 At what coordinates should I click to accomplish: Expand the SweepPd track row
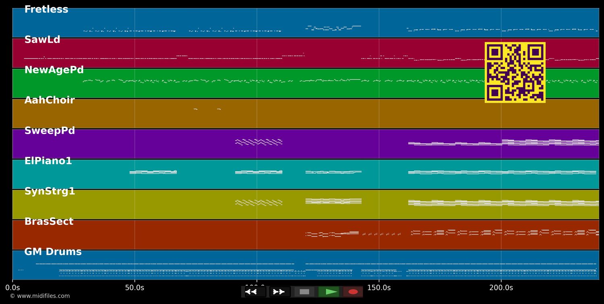(50, 130)
